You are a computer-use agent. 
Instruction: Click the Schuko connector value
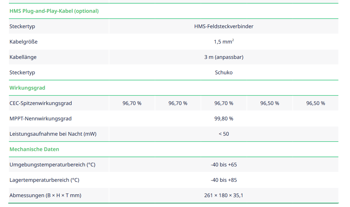click(224, 73)
